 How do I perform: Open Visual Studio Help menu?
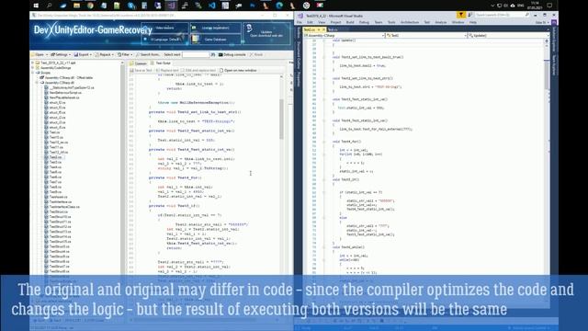[x=473, y=22]
